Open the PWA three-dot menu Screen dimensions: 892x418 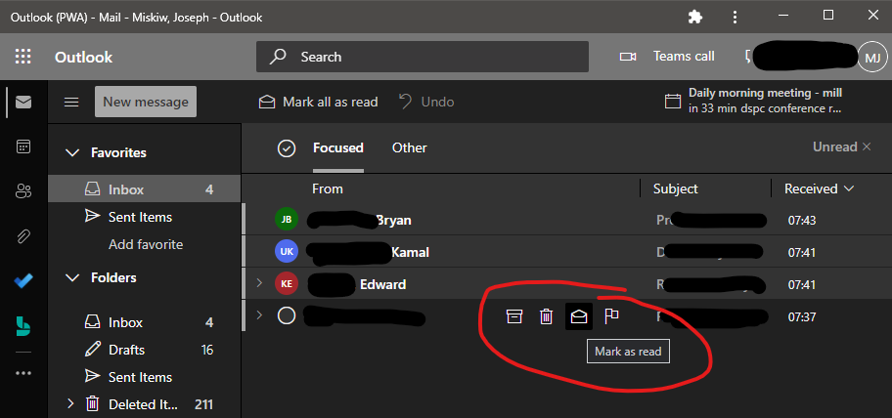click(x=736, y=17)
